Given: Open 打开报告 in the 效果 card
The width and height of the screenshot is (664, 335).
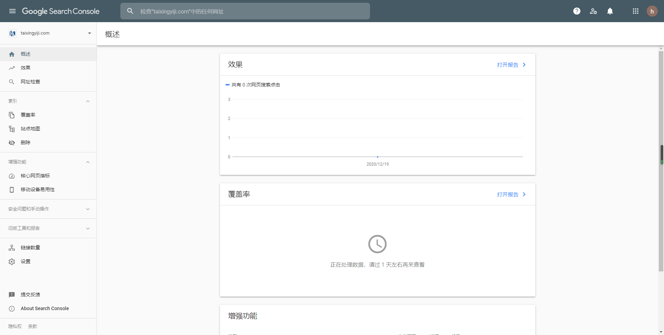Looking at the screenshot, I should coord(511,65).
